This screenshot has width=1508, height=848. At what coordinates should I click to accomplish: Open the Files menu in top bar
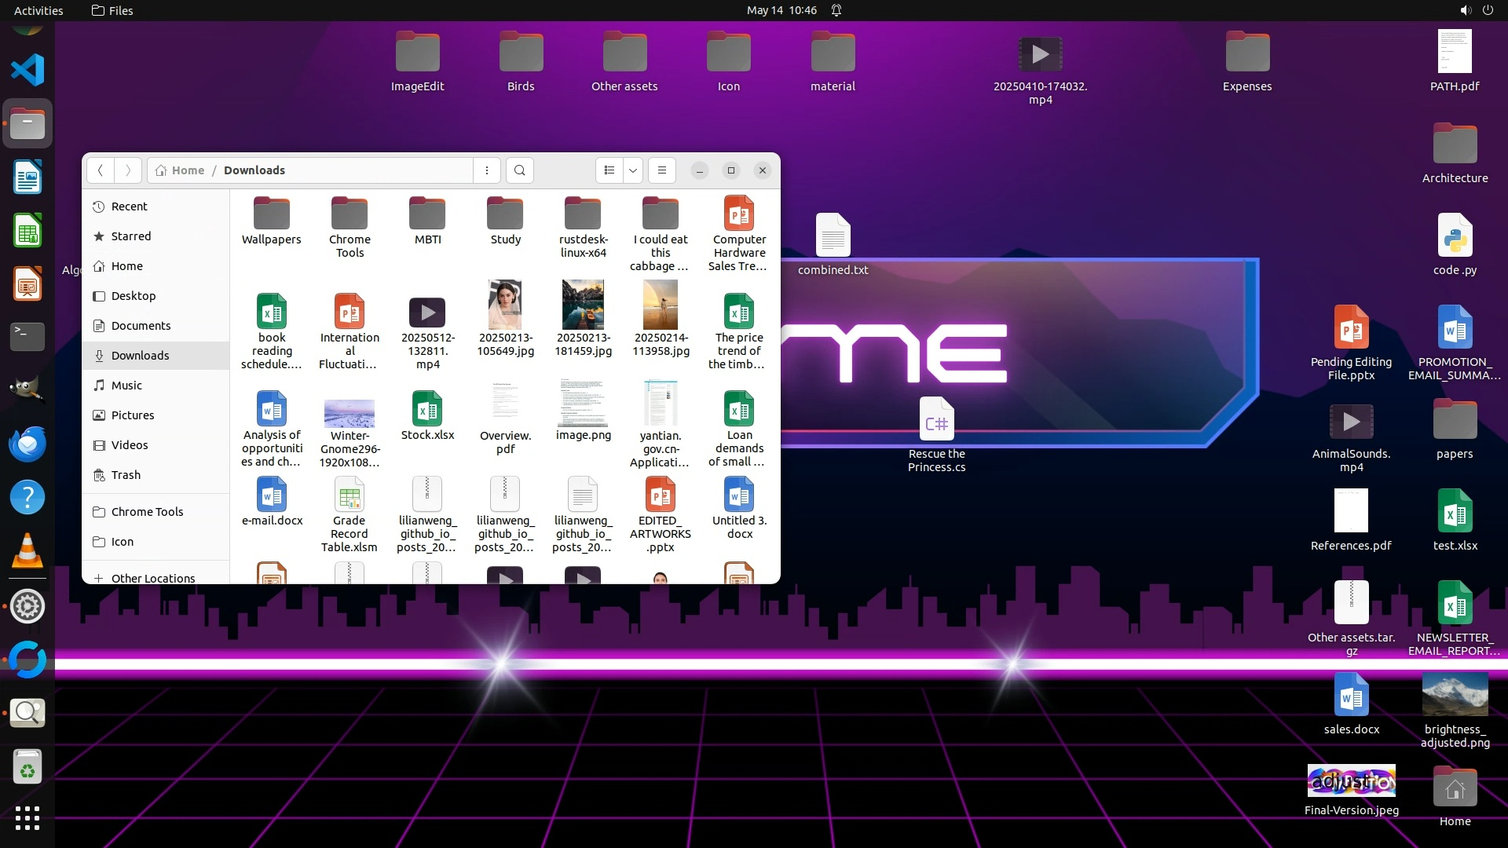coord(112,10)
